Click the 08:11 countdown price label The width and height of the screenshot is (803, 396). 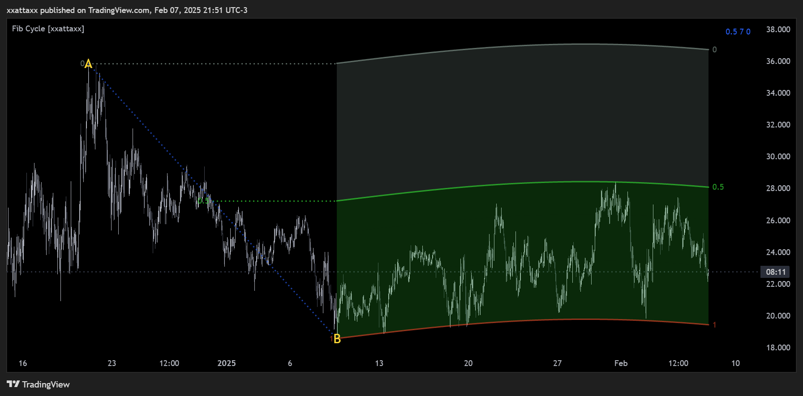[776, 272]
